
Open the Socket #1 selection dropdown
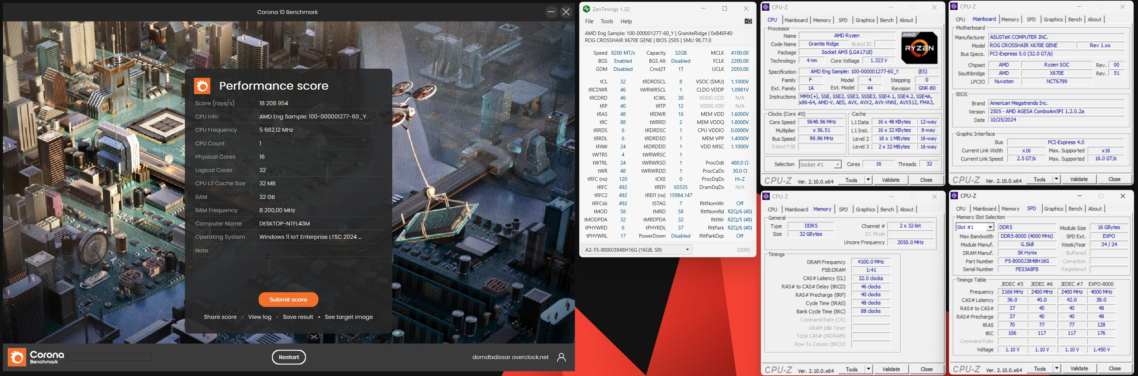837,164
